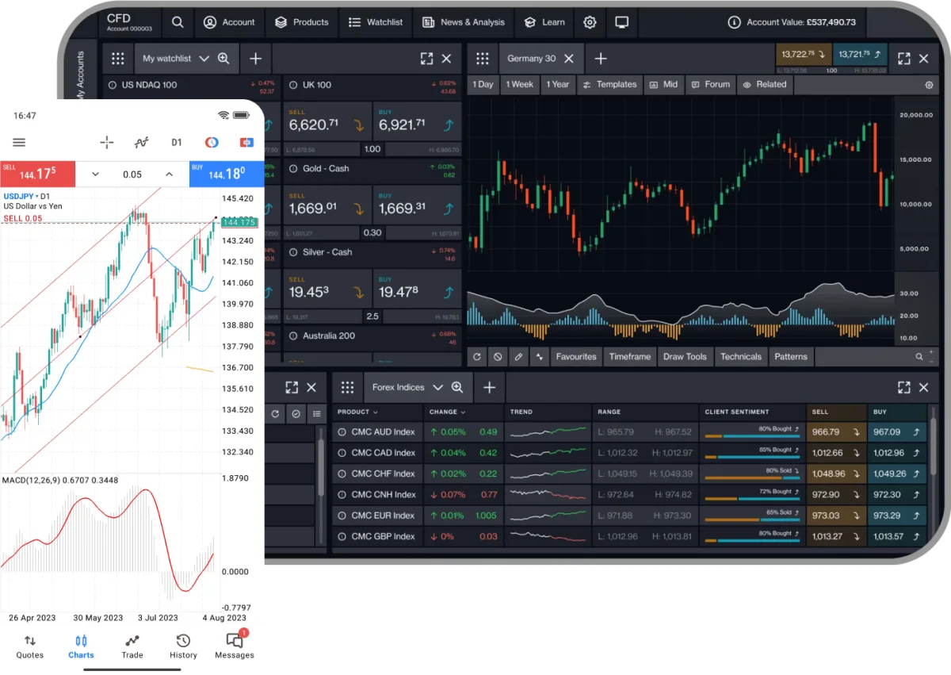Click the clear drawings circle-slash icon
This screenshot has height=675, width=951.
point(498,357)
